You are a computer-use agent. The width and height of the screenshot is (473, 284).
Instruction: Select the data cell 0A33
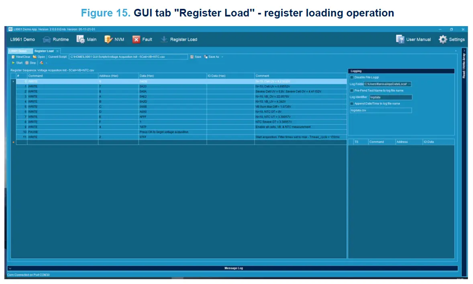173,86
